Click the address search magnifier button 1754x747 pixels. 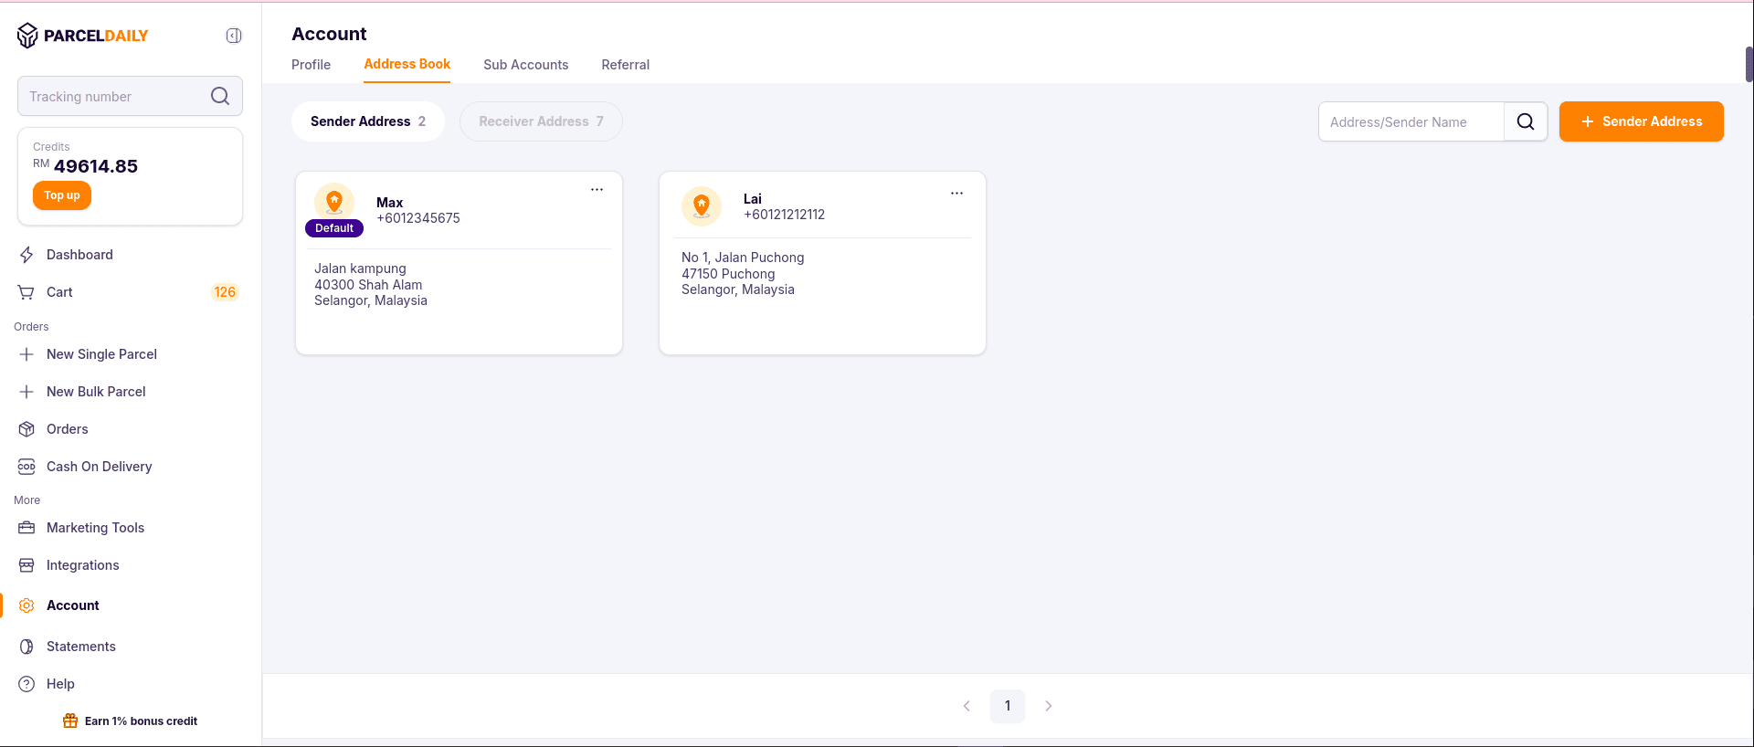tap(1526, 121)
